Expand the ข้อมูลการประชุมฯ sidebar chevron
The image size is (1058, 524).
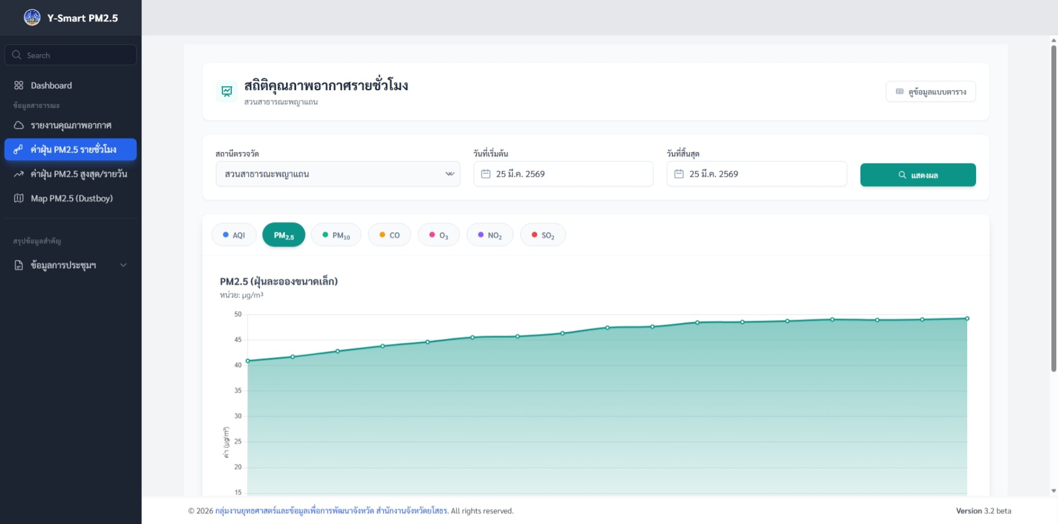tap(123, 265)
